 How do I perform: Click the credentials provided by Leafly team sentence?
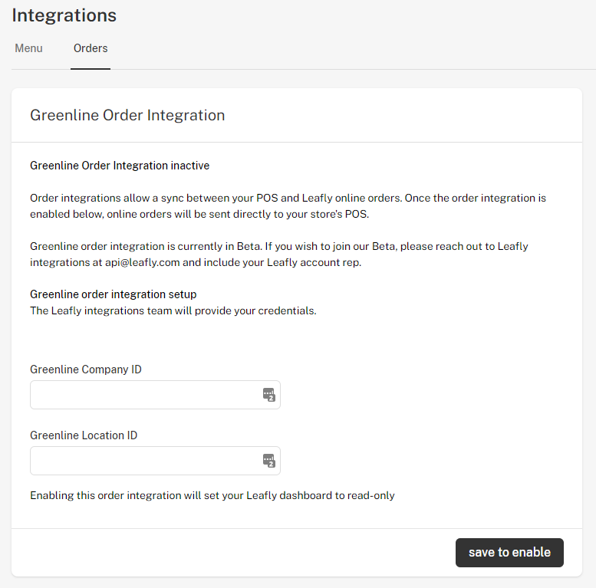(173, 310)
